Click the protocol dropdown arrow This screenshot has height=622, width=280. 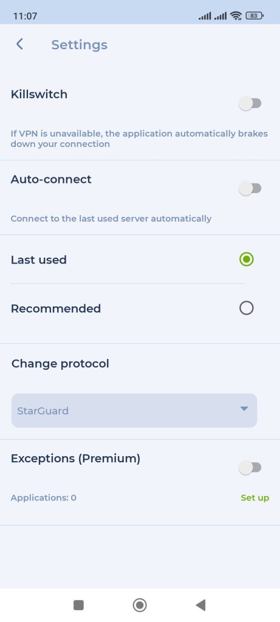244,409
